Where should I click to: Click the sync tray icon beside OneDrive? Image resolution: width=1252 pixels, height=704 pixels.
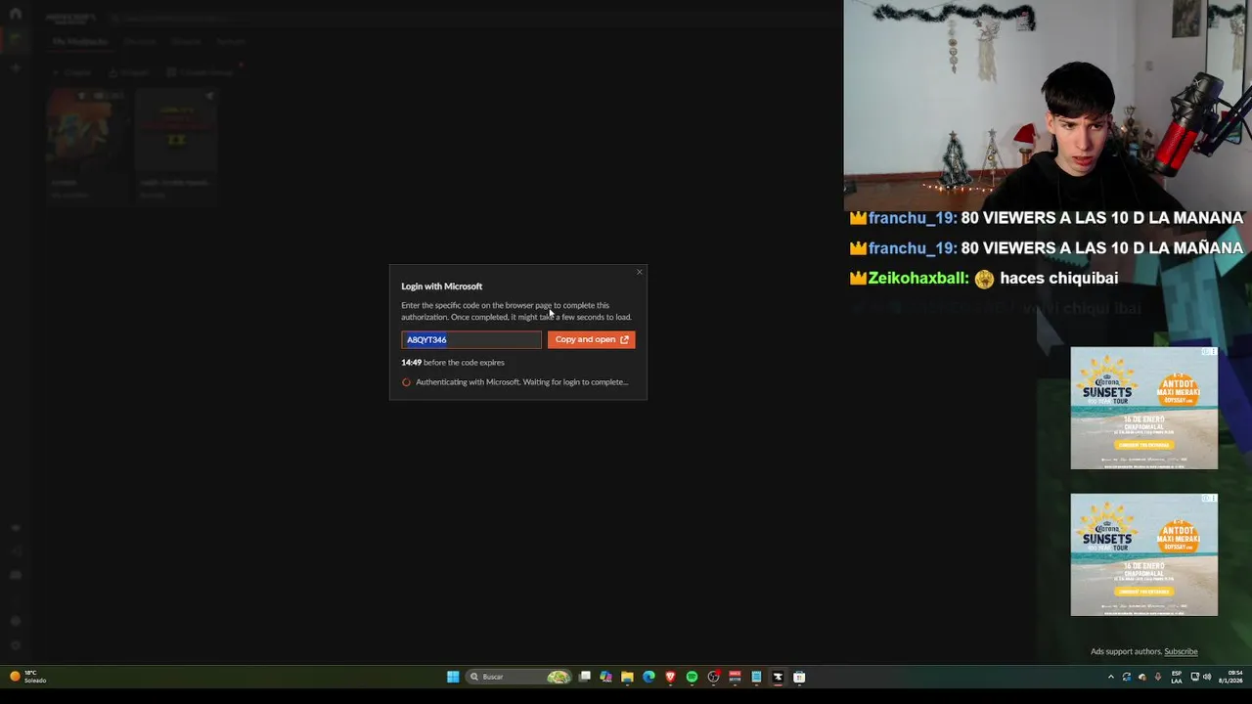tap(1127, 677)
